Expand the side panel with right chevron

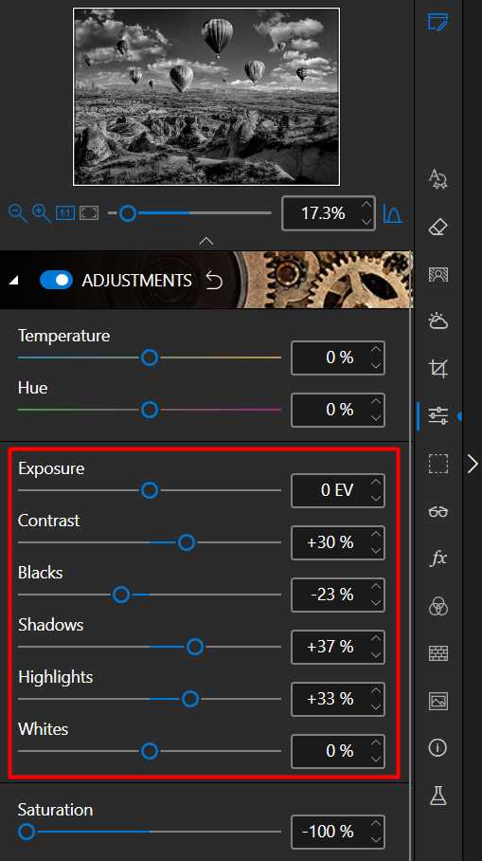(473, 464)
